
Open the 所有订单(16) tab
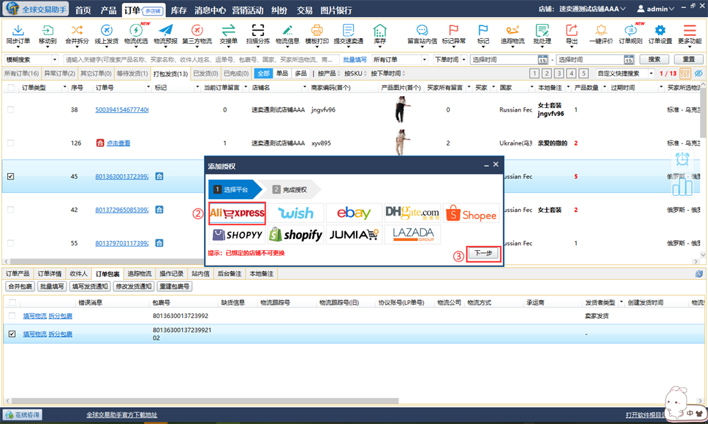[21, 73]
